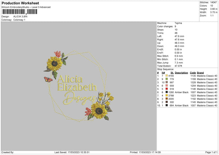Click the 'Created By:' footer label

click(x=8, y=152)
